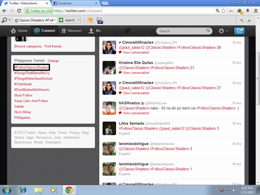The width and height of the screenshot is (260, 195).
Task: Compose a new tweet with blue button
Action: [x=239, y=31]
